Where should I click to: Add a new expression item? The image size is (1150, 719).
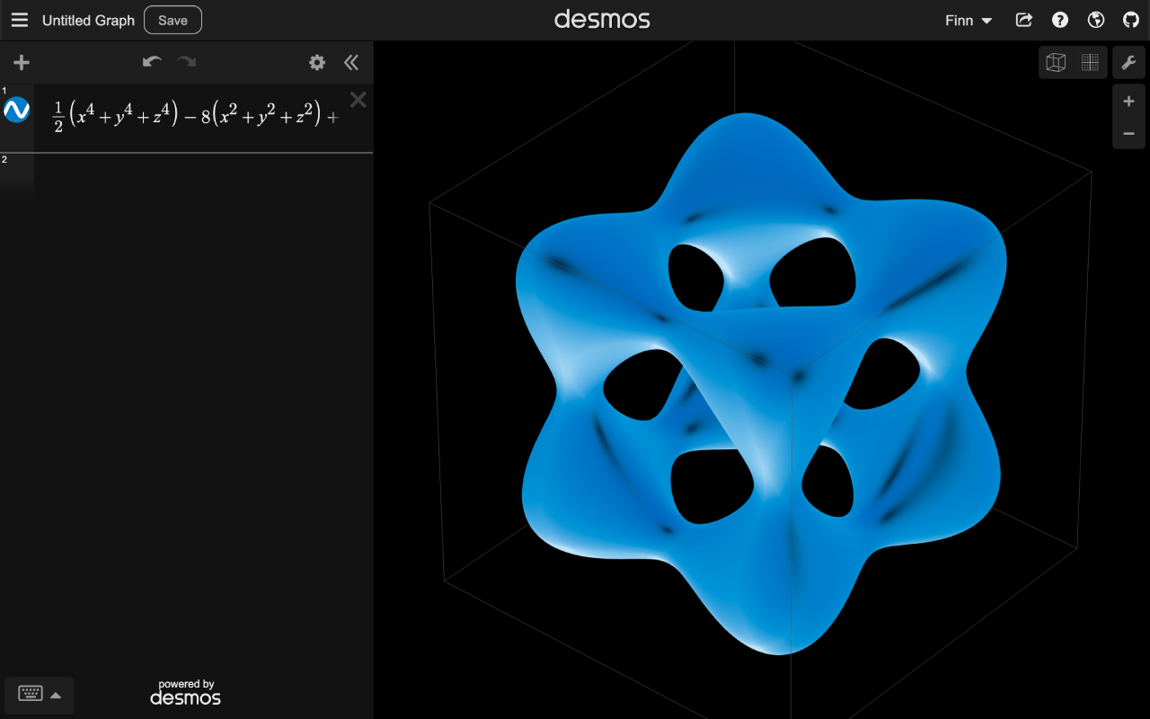tap(22, 62)
